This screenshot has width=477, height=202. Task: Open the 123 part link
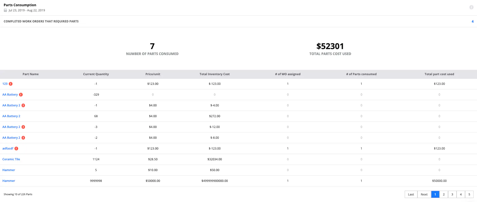click(5, 84)
